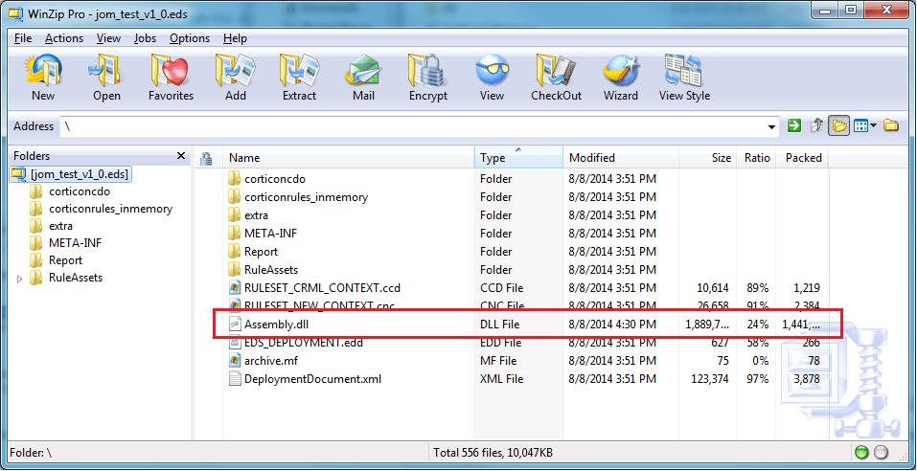Open the Actions menu

(64, 38)
